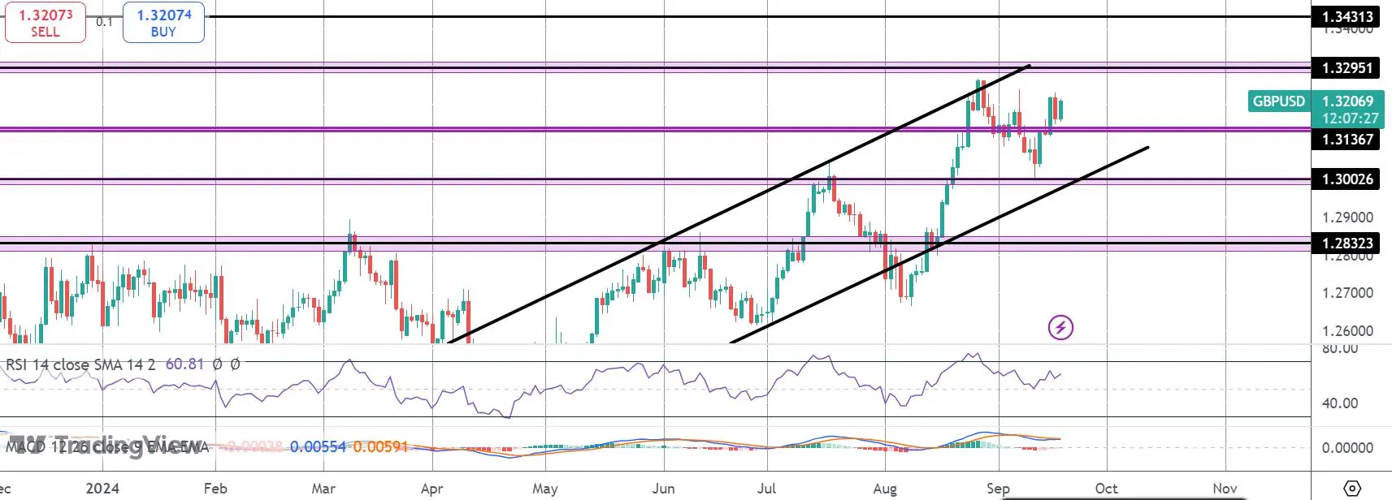Click the orange signal value 0.00591
Image resolution: width=1392 pixels, height=500 pixels.
click(380, 446)
